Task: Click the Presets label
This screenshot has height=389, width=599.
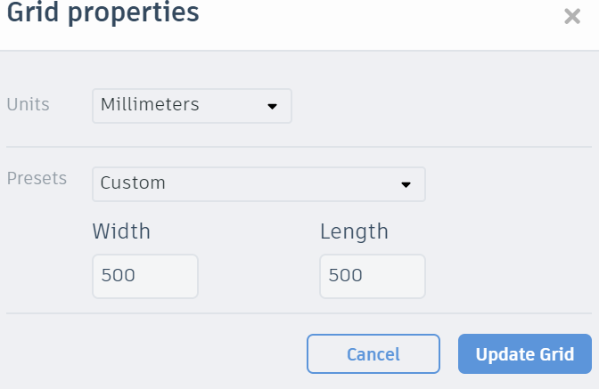Action: tap(37, 178)
